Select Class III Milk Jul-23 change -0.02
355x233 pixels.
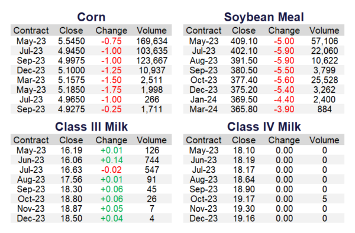[x=111, y=170]
